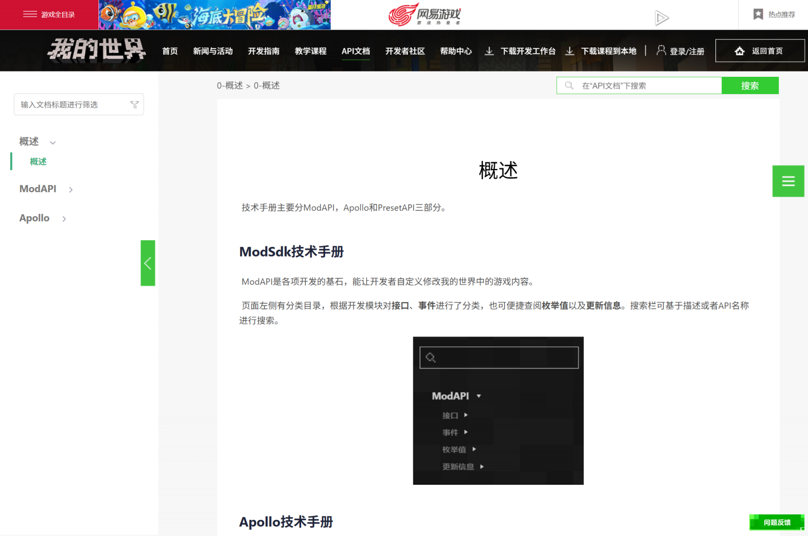Screen dimensions: 808x536
Task: Click 问题反馈 feedback button
Action: [777, 522]
